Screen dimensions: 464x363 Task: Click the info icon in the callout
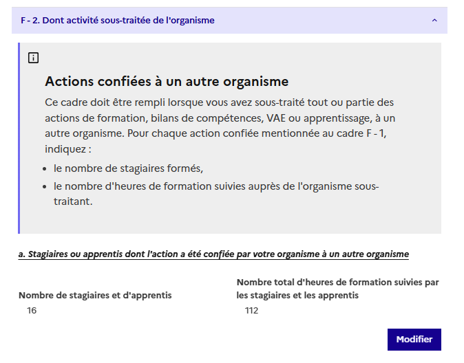tap(34, 58)
